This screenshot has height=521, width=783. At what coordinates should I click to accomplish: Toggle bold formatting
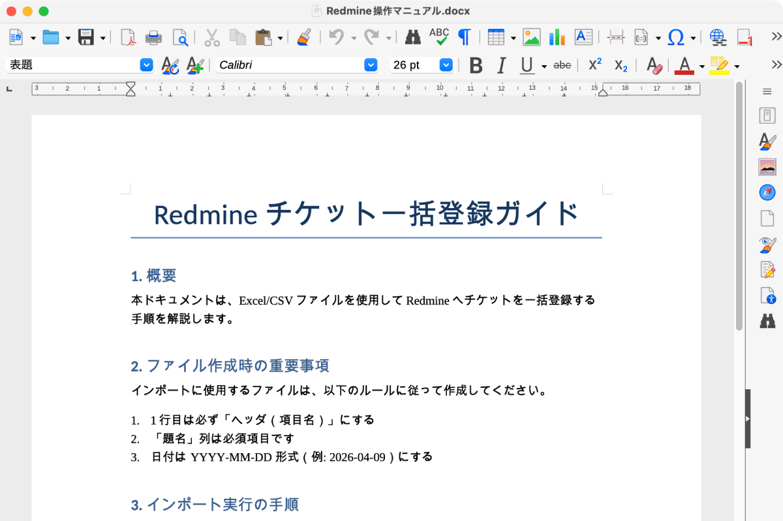pyautogui.click(x=476, y=65)
